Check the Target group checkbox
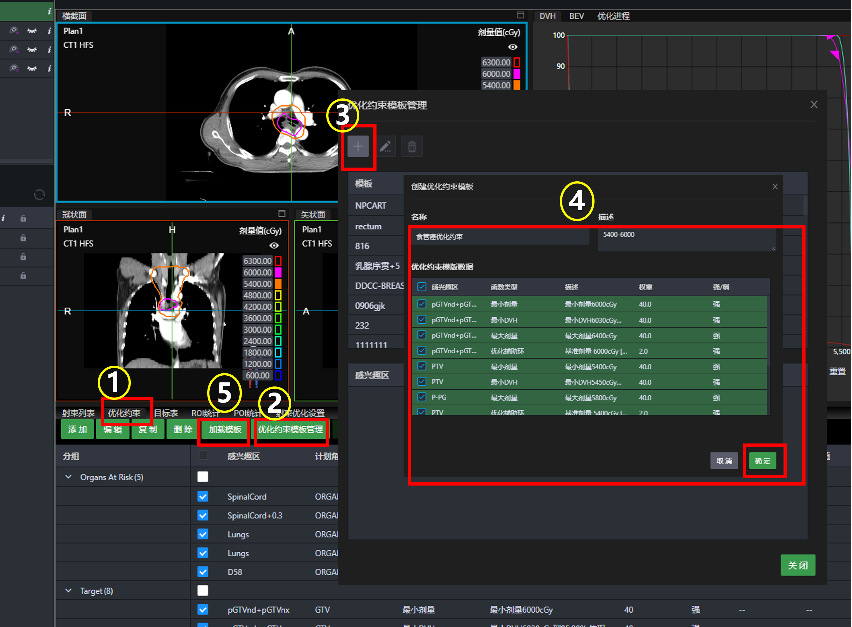This screenshot has width=852, height=627. 203,591
